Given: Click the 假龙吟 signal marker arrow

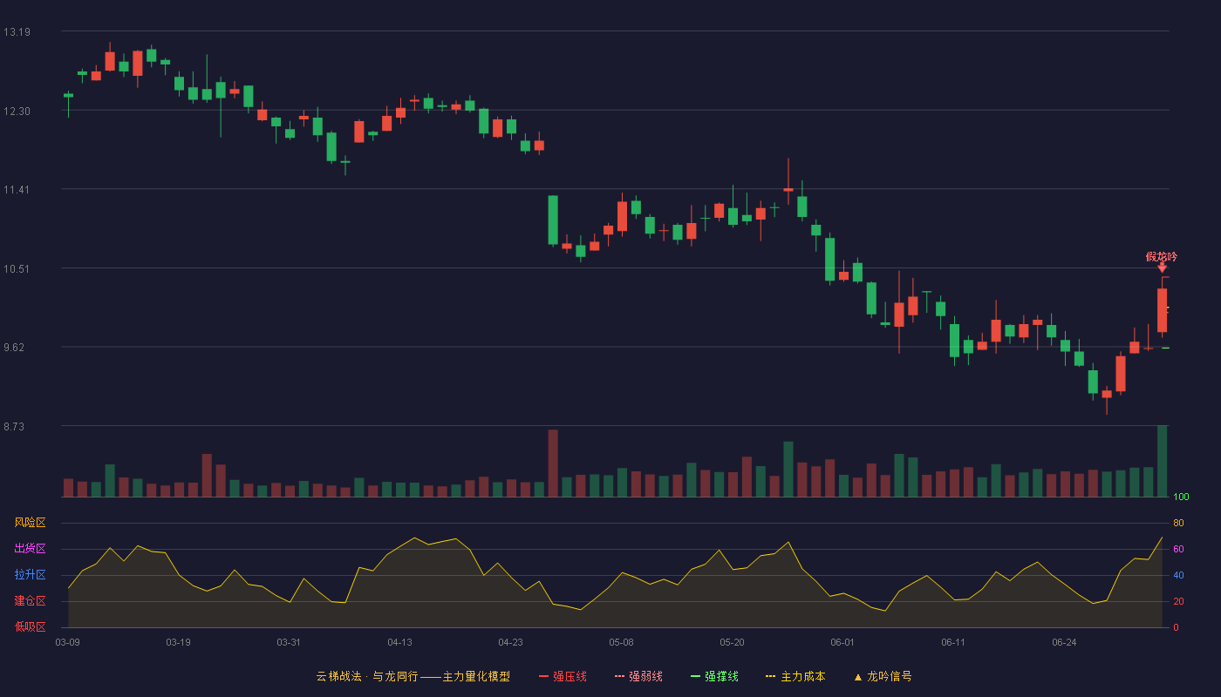Looking at the screenshot, I should tap(1162, 267).
